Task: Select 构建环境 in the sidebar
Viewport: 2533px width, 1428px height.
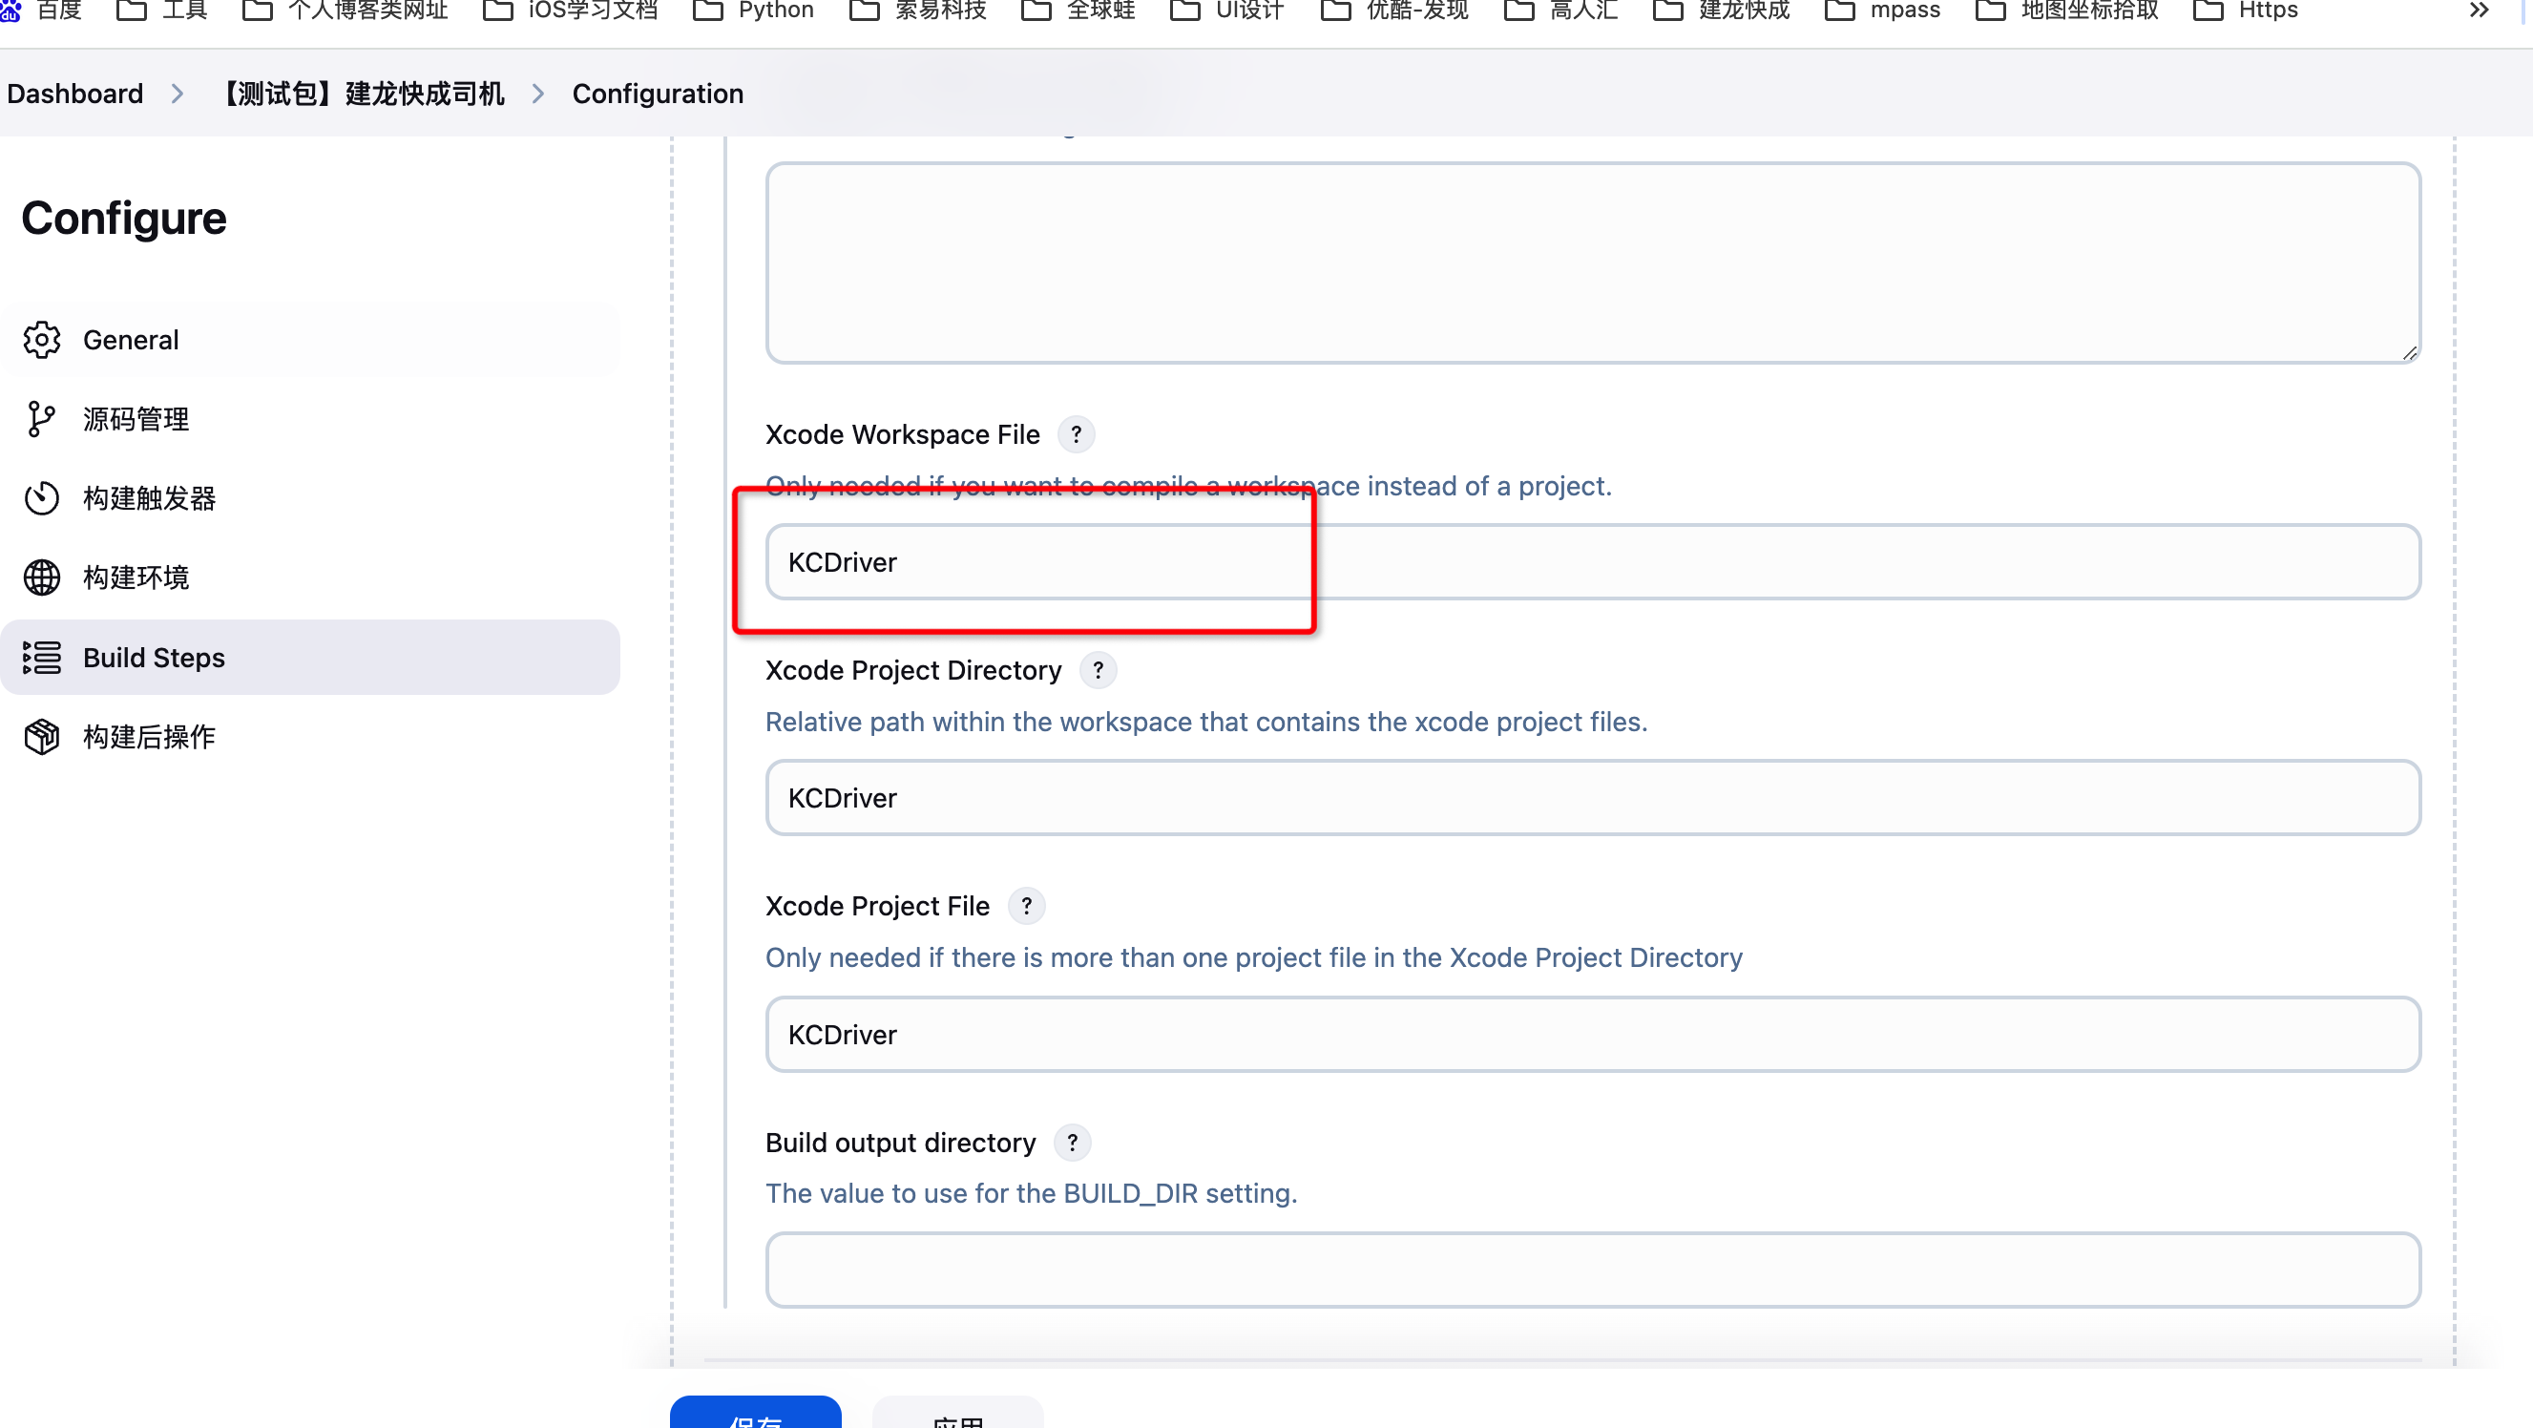Action: click(x=311, y=577)
